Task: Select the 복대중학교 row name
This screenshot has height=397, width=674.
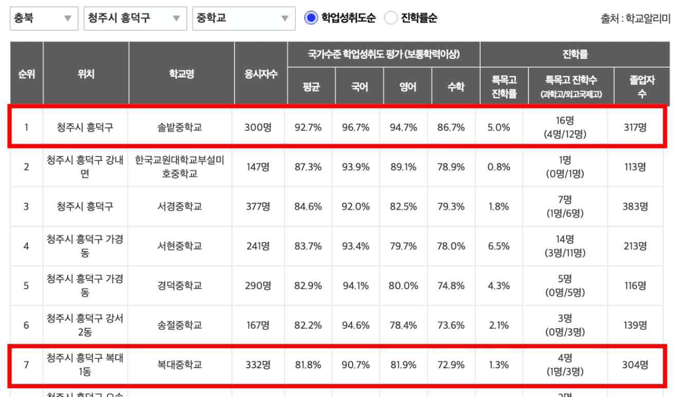Action: (180, 365)
